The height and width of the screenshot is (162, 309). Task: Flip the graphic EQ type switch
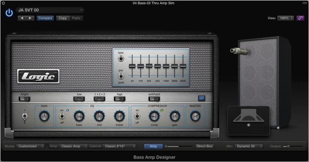point(121,59)
